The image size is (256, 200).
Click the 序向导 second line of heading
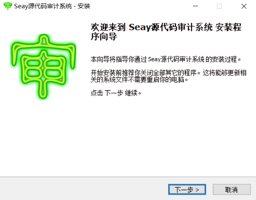click(104, 36)
